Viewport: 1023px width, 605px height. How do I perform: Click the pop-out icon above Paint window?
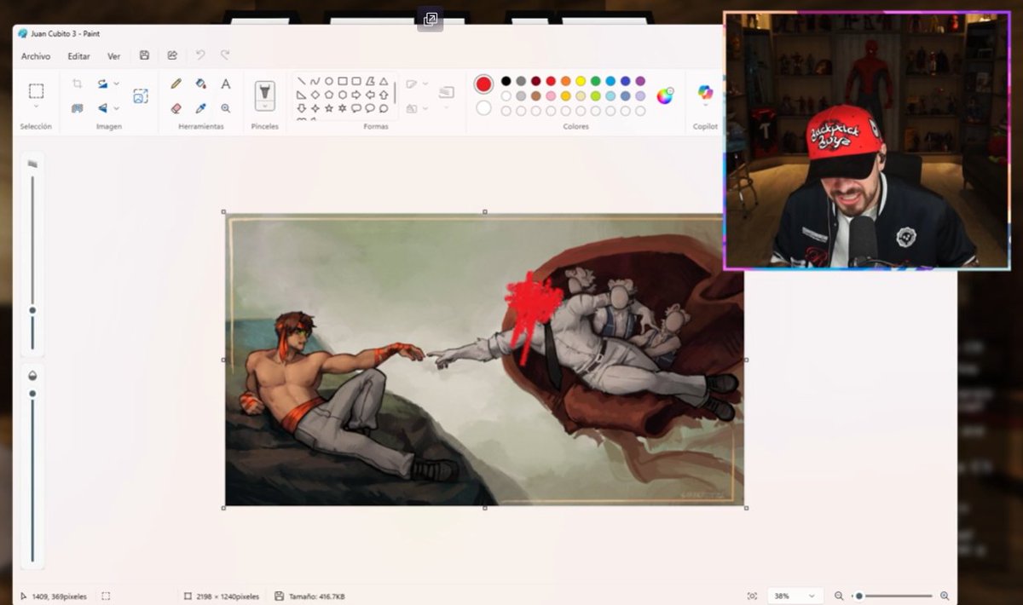point(431,19)
